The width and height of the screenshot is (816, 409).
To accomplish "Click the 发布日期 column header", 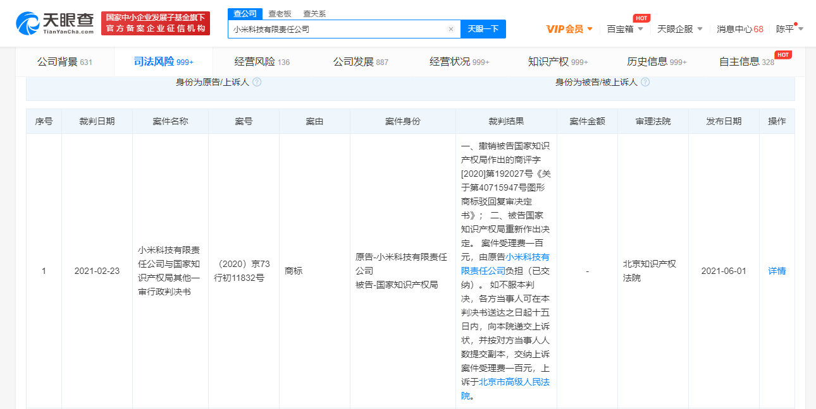I will tap(724, 121).
